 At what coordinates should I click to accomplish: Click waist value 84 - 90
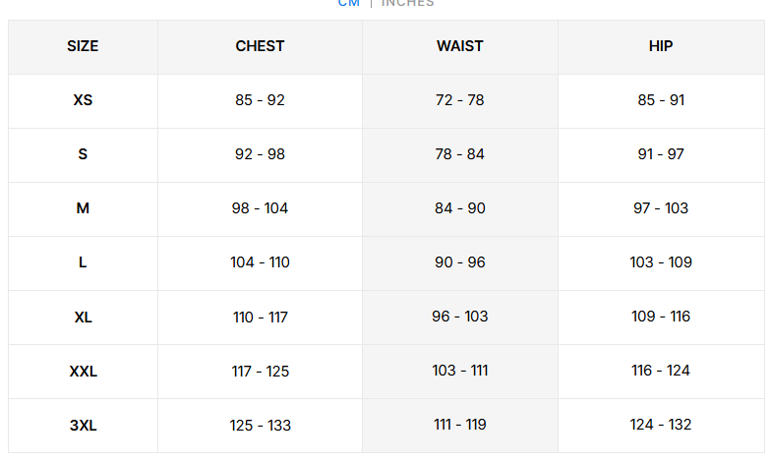pyautogui.click(x=460, y=208)
